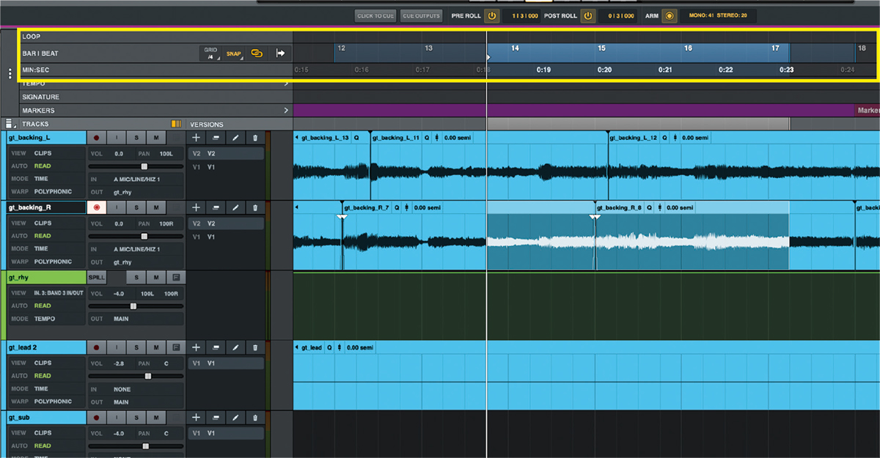Toggle input monitor on gt_backing_R
The height and width of the screenshot is (458, 880).
coord(117,208)
